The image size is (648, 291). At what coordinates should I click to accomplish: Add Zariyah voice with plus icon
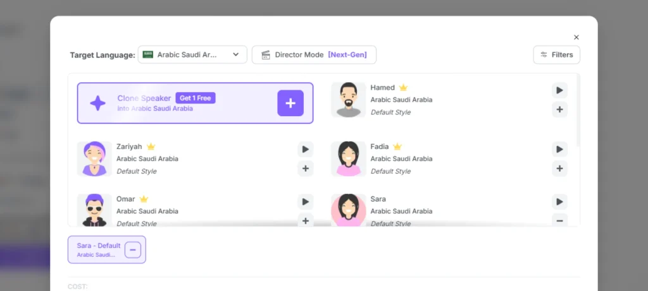coord(306,169)
